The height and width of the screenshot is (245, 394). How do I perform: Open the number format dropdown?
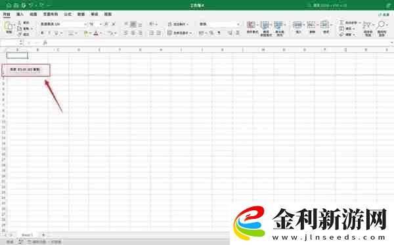238,24
